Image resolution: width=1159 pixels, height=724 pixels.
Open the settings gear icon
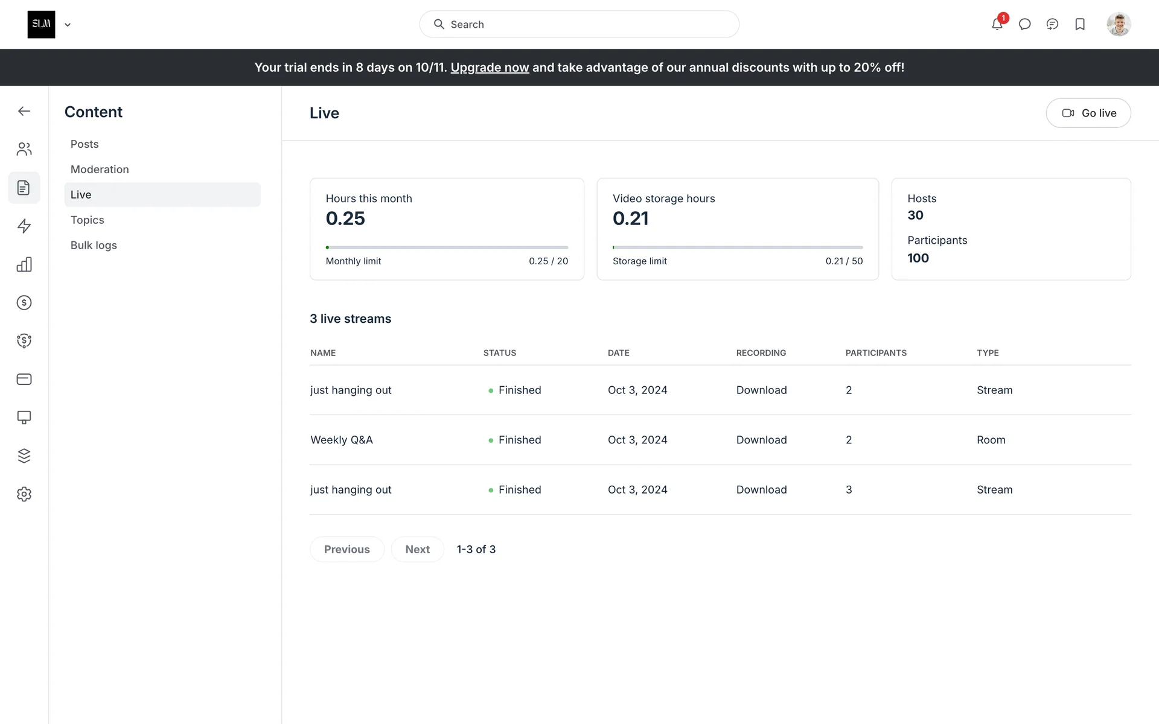(24, 494)
